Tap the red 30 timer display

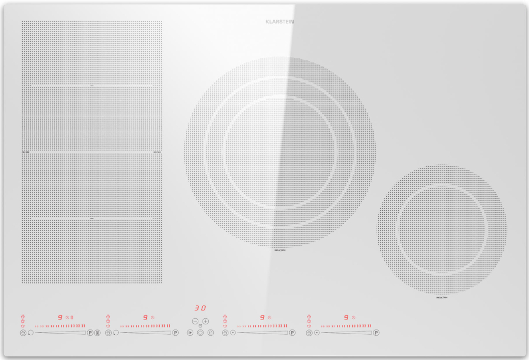click(x=200, y=308)
